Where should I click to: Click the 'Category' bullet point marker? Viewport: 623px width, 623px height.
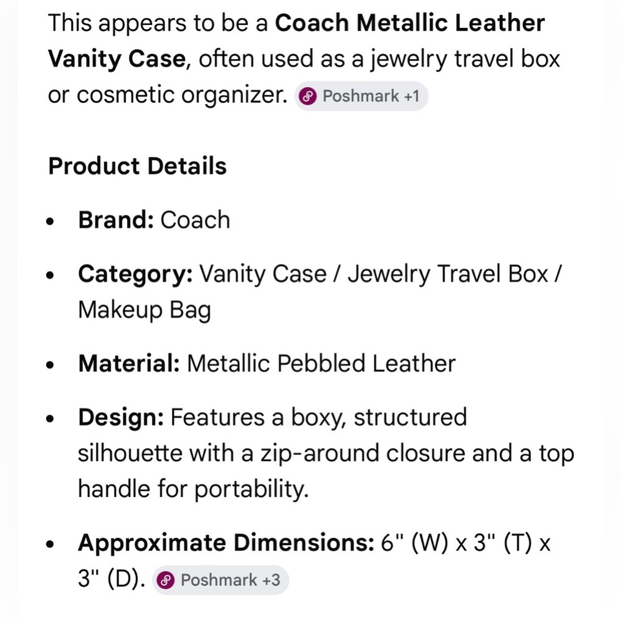pos(50,275)
